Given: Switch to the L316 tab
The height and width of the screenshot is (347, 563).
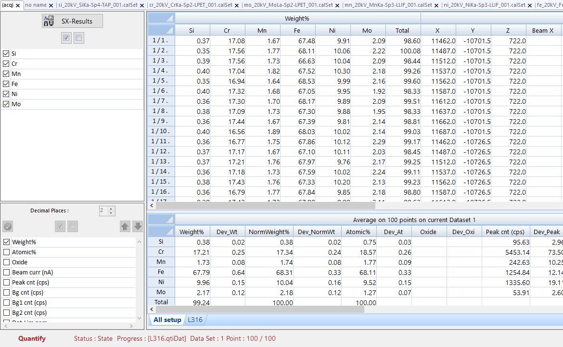Looking at the screenshot, I should tap(195, 320).
